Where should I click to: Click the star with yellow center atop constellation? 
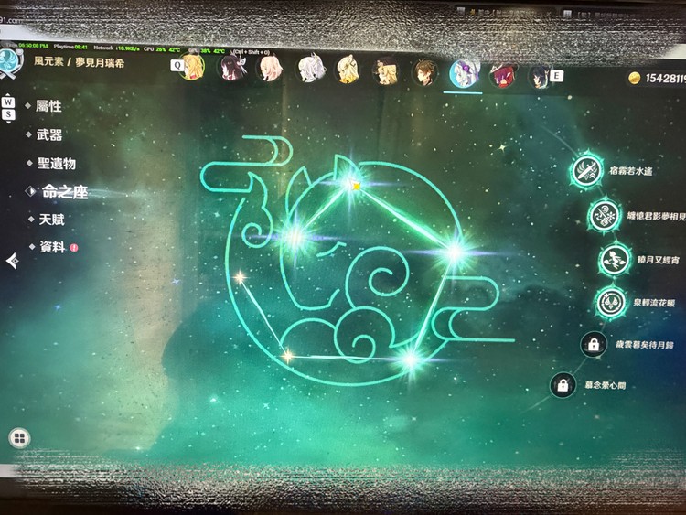[x=355, y=186]
